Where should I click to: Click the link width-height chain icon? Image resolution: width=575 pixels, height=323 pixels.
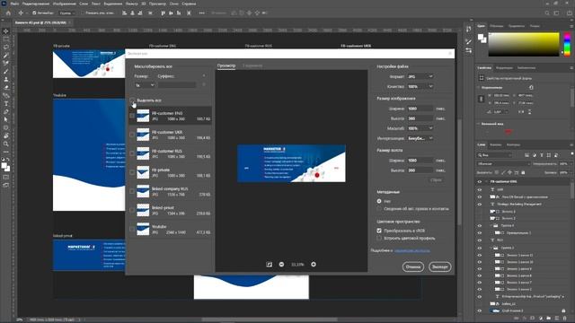click(482, 99)
